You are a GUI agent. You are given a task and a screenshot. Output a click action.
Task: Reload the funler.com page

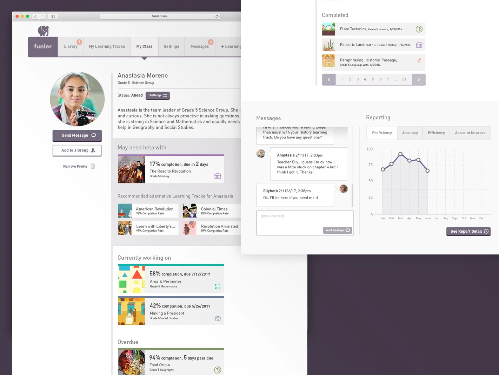[x=217, y=16]
